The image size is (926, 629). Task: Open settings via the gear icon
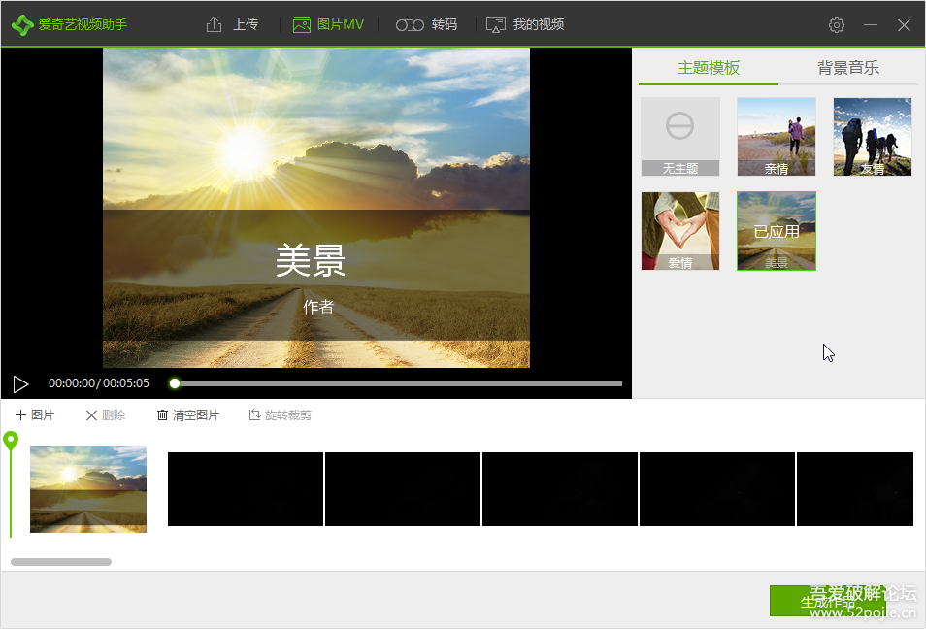click(x=837, y=25)
